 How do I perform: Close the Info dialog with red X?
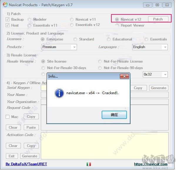pos(124,76)
